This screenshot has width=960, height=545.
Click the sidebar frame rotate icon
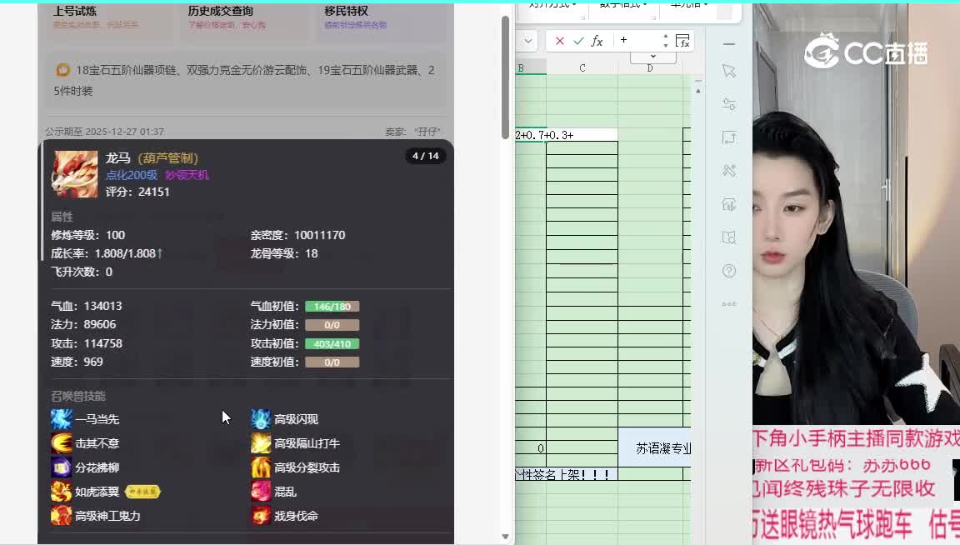pyautogui.click(x=728, y=137)
